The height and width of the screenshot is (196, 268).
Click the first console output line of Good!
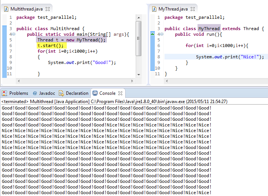tap(107, 108)
